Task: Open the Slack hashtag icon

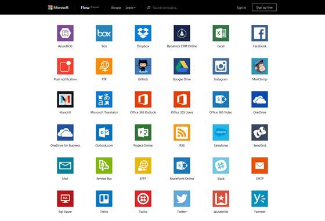Action: click(221, 165)
